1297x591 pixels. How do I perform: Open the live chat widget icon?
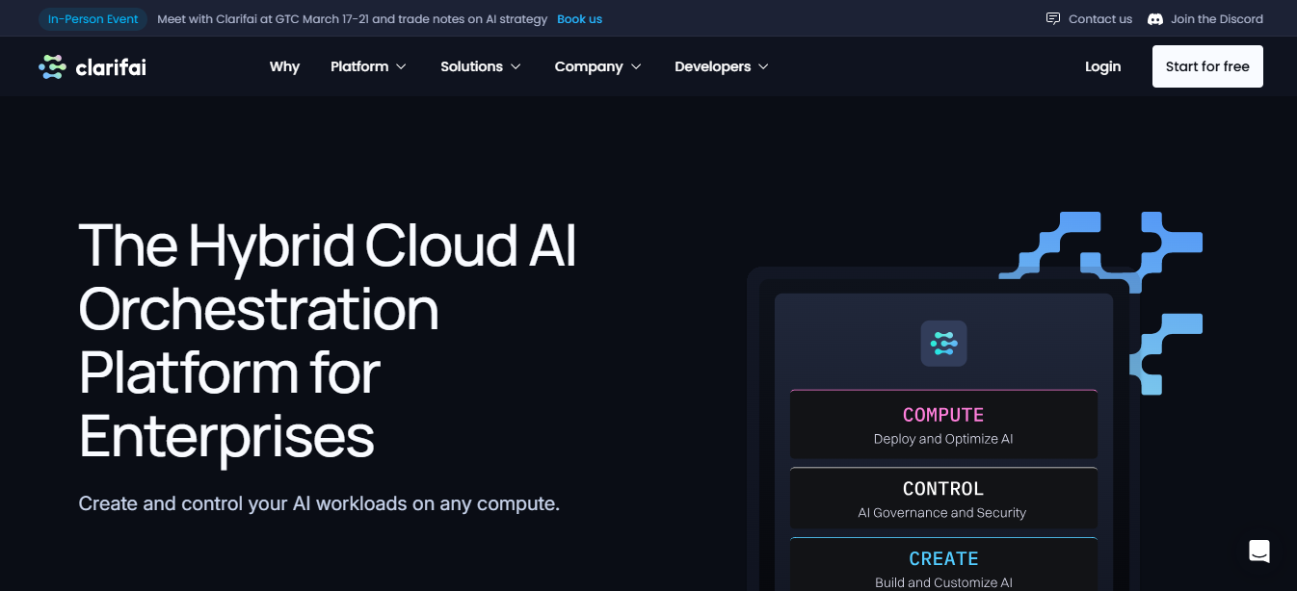1259,552
